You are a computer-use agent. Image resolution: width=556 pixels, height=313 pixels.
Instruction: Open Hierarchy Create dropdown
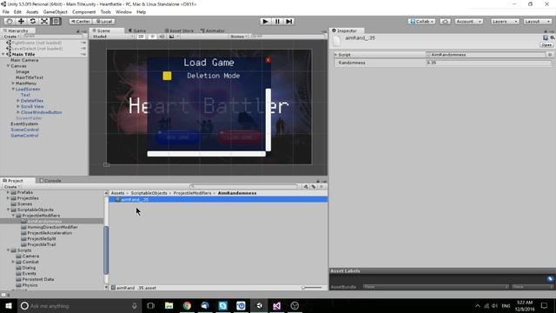coord(11,37)
